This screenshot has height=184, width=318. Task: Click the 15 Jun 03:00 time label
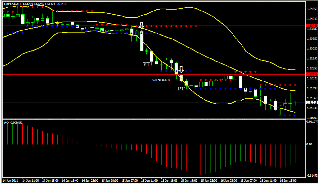pos(110,180)
